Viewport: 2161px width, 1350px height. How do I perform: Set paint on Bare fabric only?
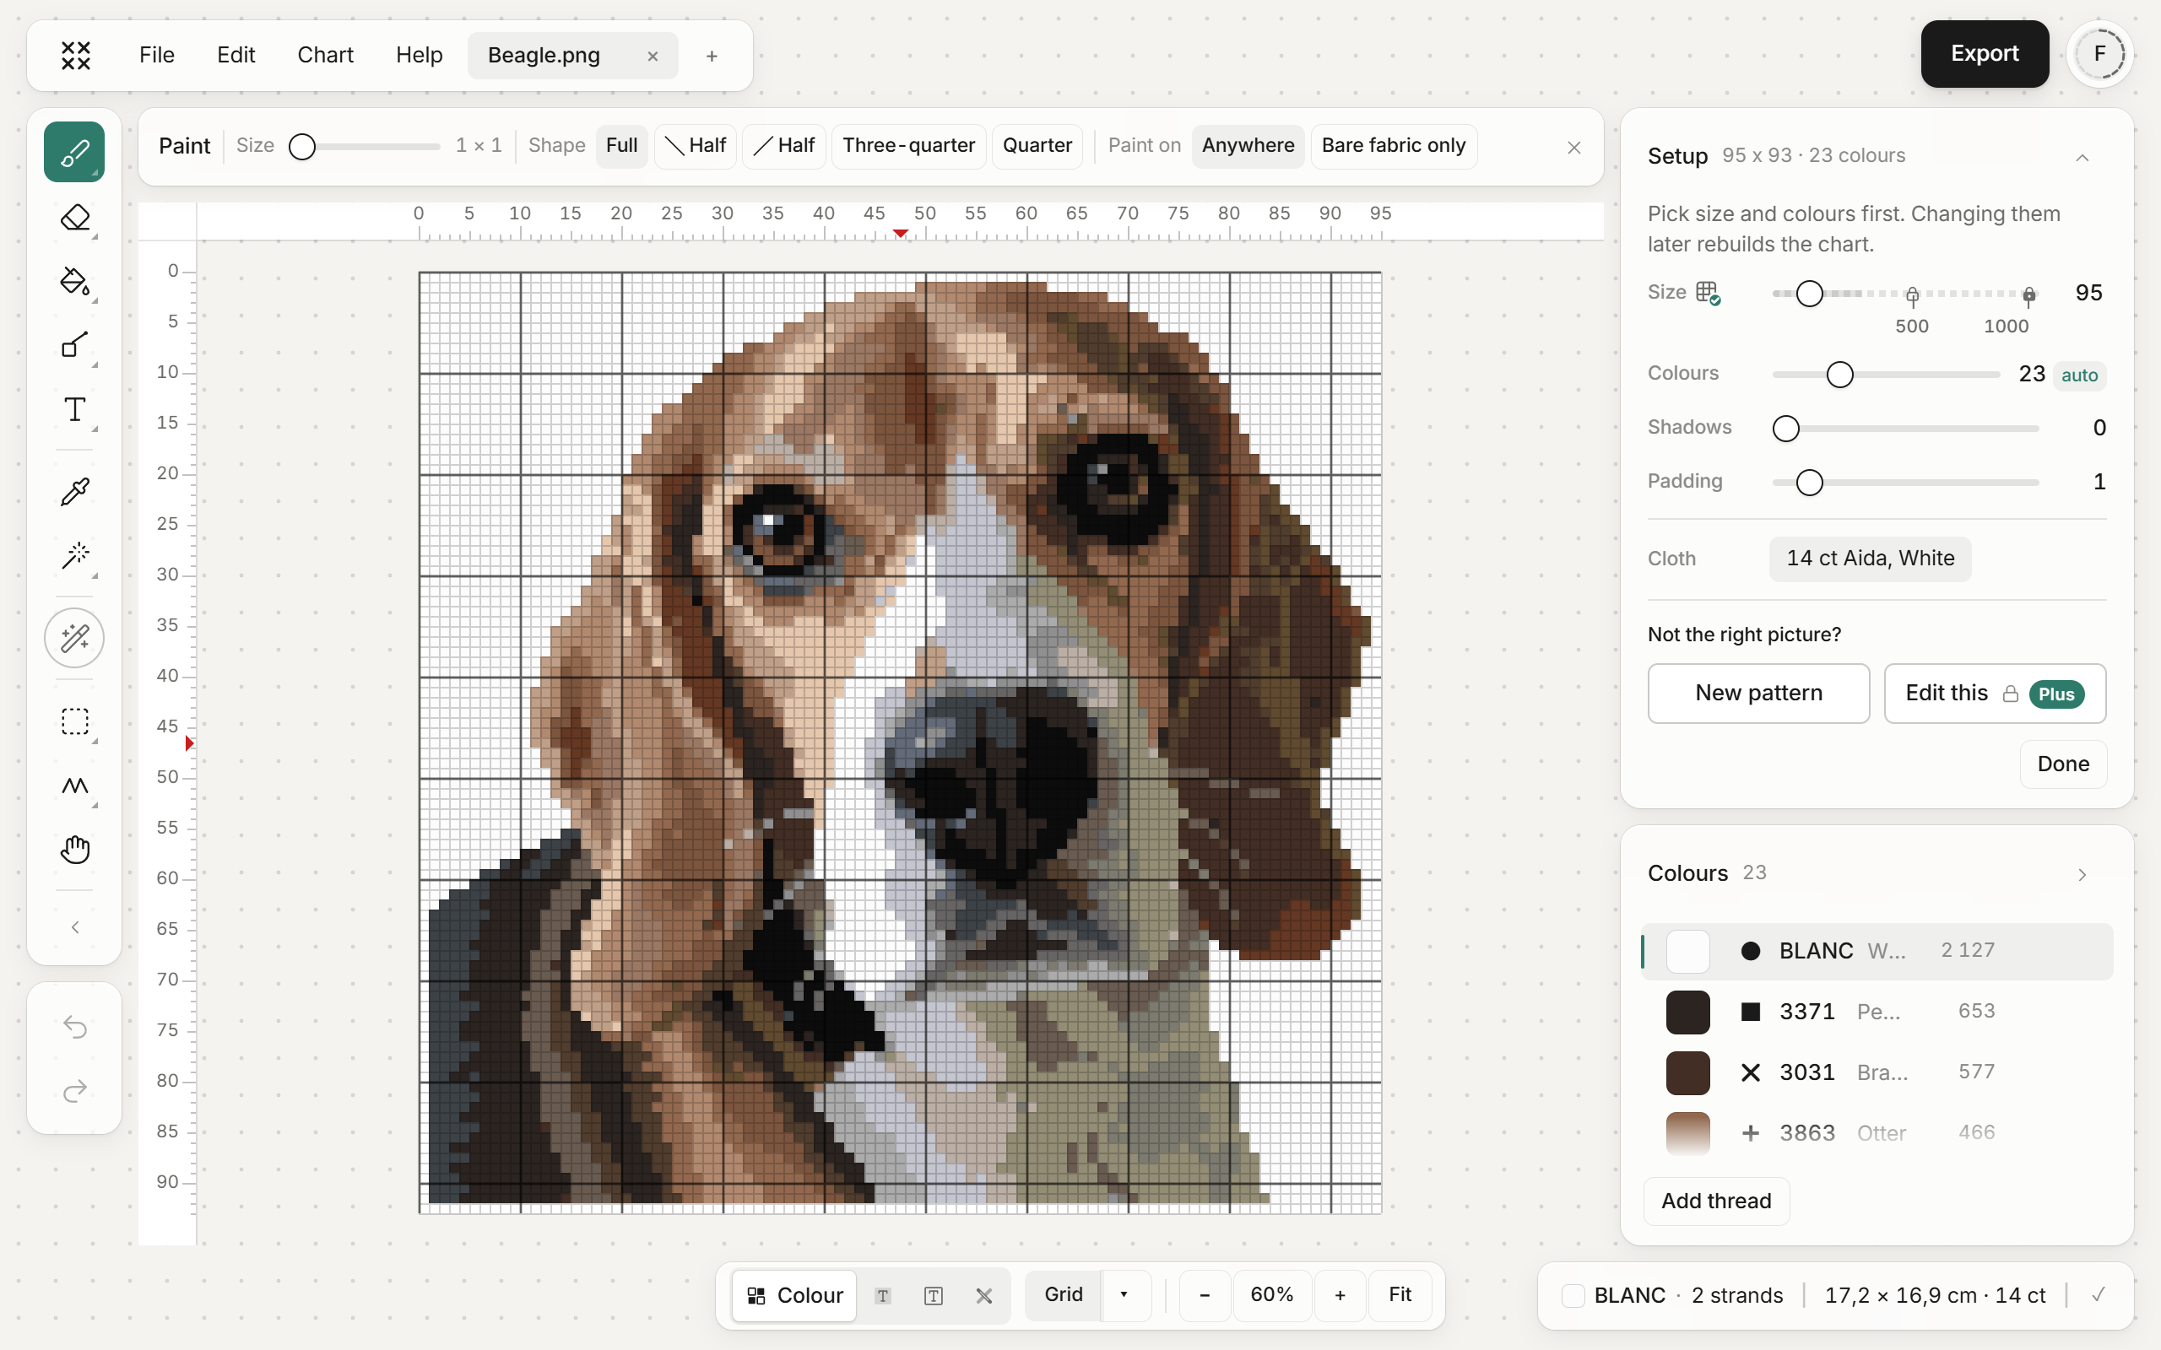(x=1393, y=145)
